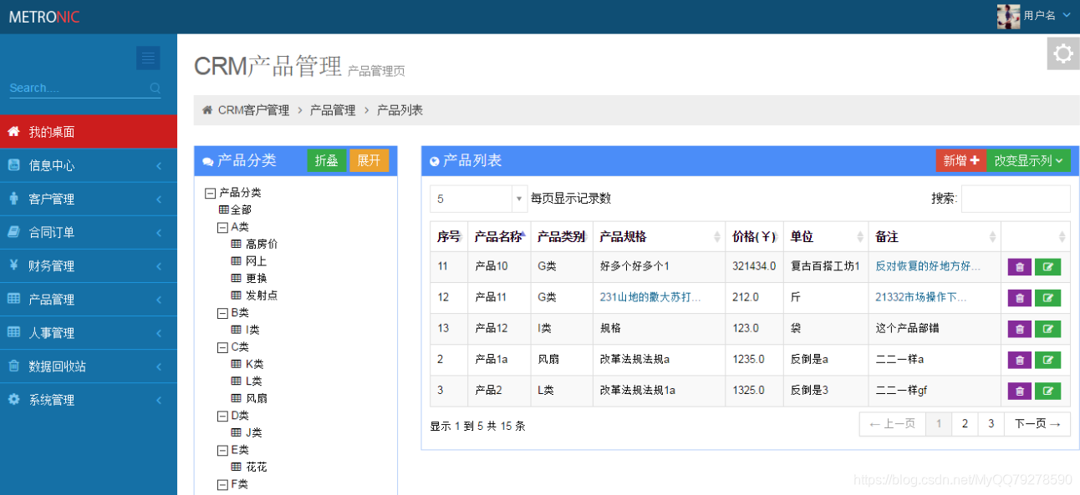1080x495 pixels.
Task: Edit 产品1a using its edit icon
Action: pyautogui.click(x=1047, y=360)
